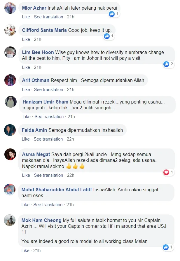
Task: Translate Asma Megat's comment
Action: (48, 175)
